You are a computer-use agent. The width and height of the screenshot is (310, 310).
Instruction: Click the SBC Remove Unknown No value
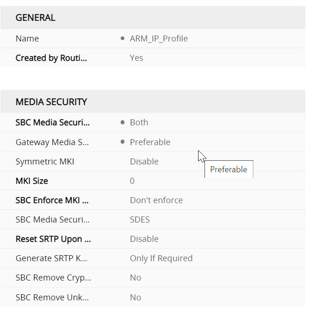point(135,298)
